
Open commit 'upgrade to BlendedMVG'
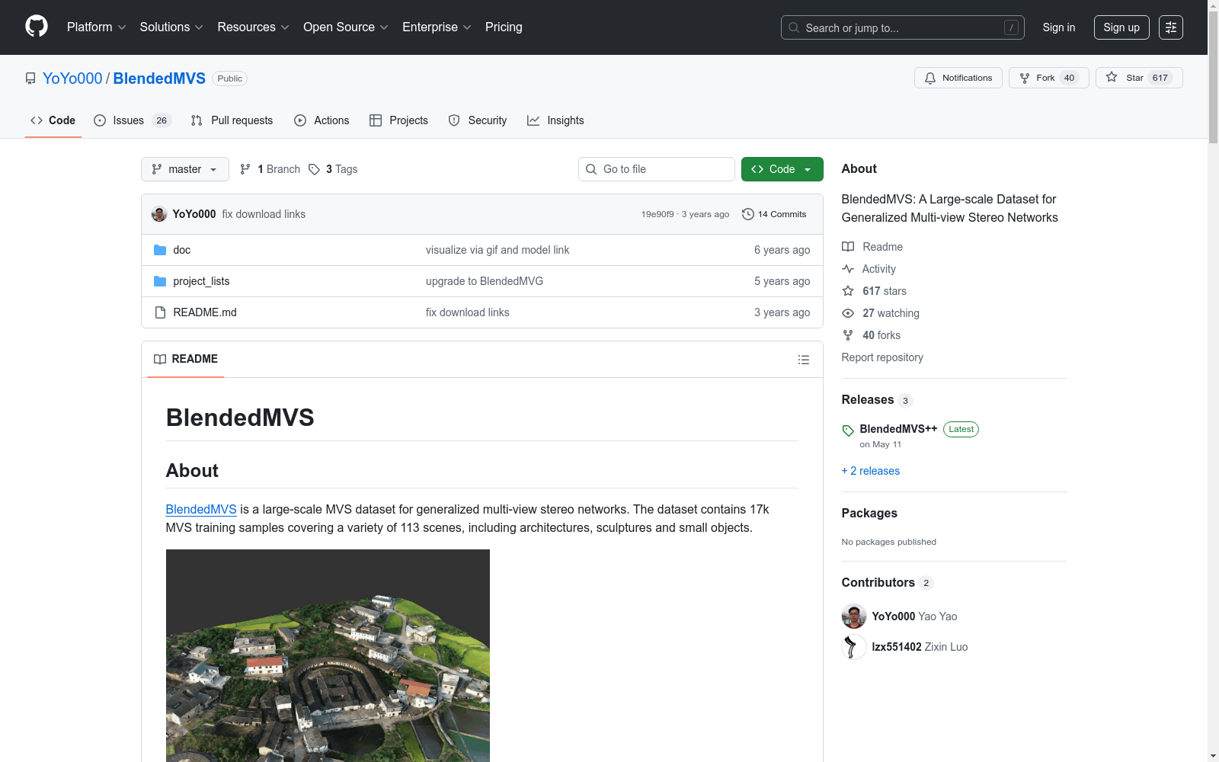[x=485, y=281]
